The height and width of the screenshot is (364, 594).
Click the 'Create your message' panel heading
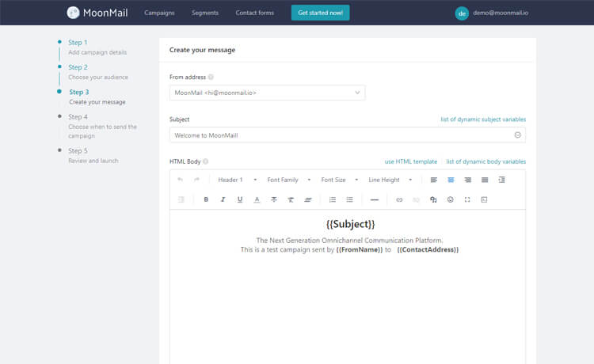click(x=202, y=50)
